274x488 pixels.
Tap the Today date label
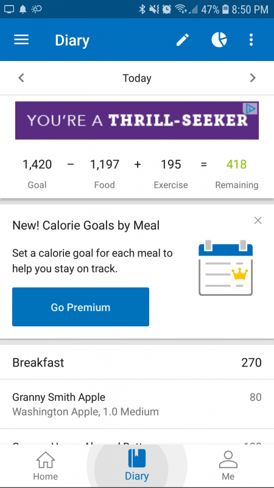137,78
